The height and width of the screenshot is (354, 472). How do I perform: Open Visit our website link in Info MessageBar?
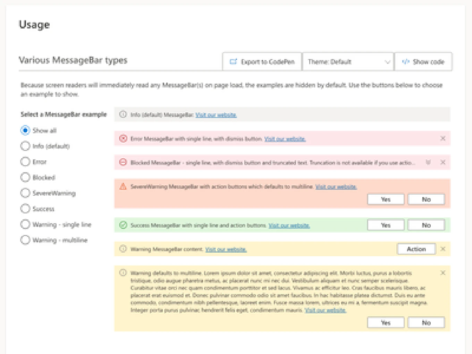216,115
